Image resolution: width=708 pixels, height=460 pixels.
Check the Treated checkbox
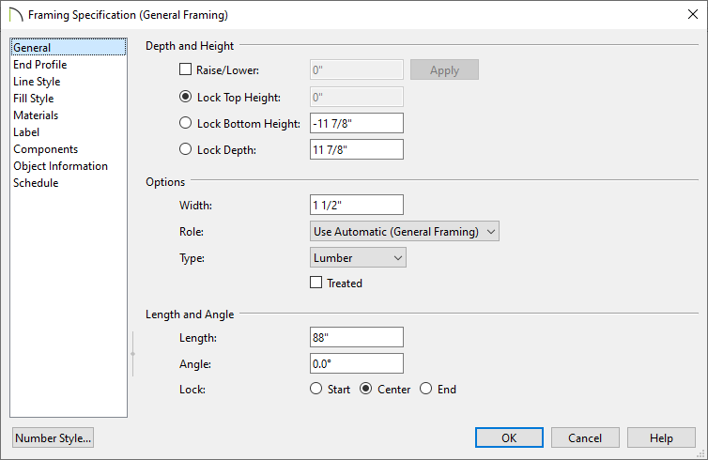click(316, 283)
